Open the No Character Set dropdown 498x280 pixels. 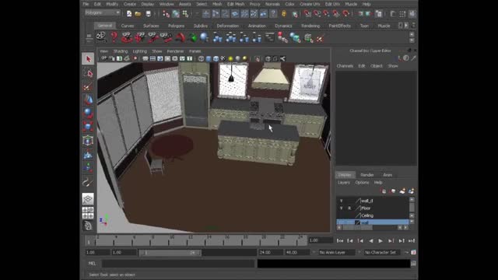click(383, 252)
